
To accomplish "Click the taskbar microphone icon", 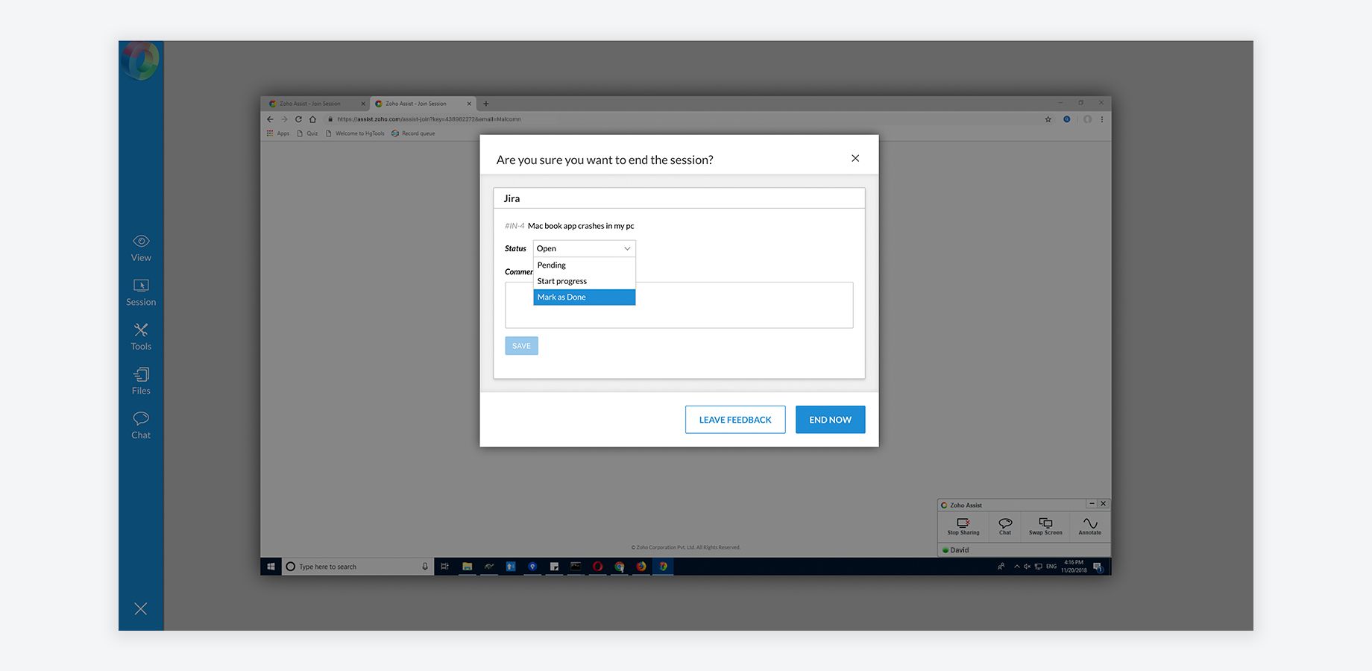I will [425, 567].
